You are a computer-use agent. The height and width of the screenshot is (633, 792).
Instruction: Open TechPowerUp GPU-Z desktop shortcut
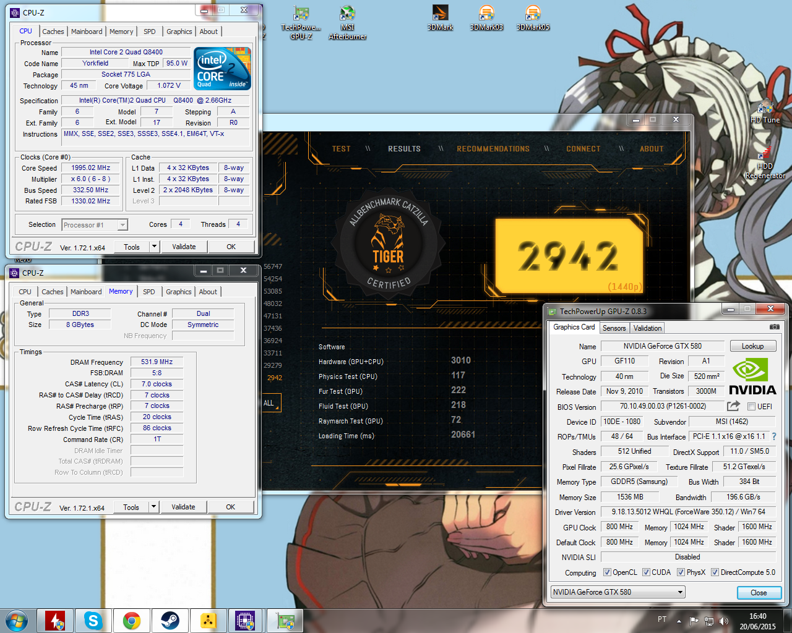point(301,23)
